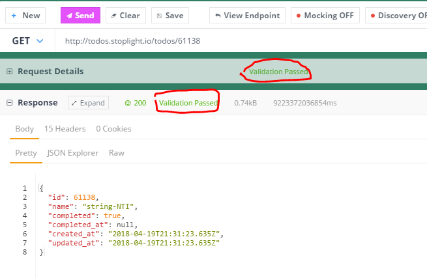427x278 pixels.
Task: Click the "created_at" timestamp line
Action: coord(136,234)
